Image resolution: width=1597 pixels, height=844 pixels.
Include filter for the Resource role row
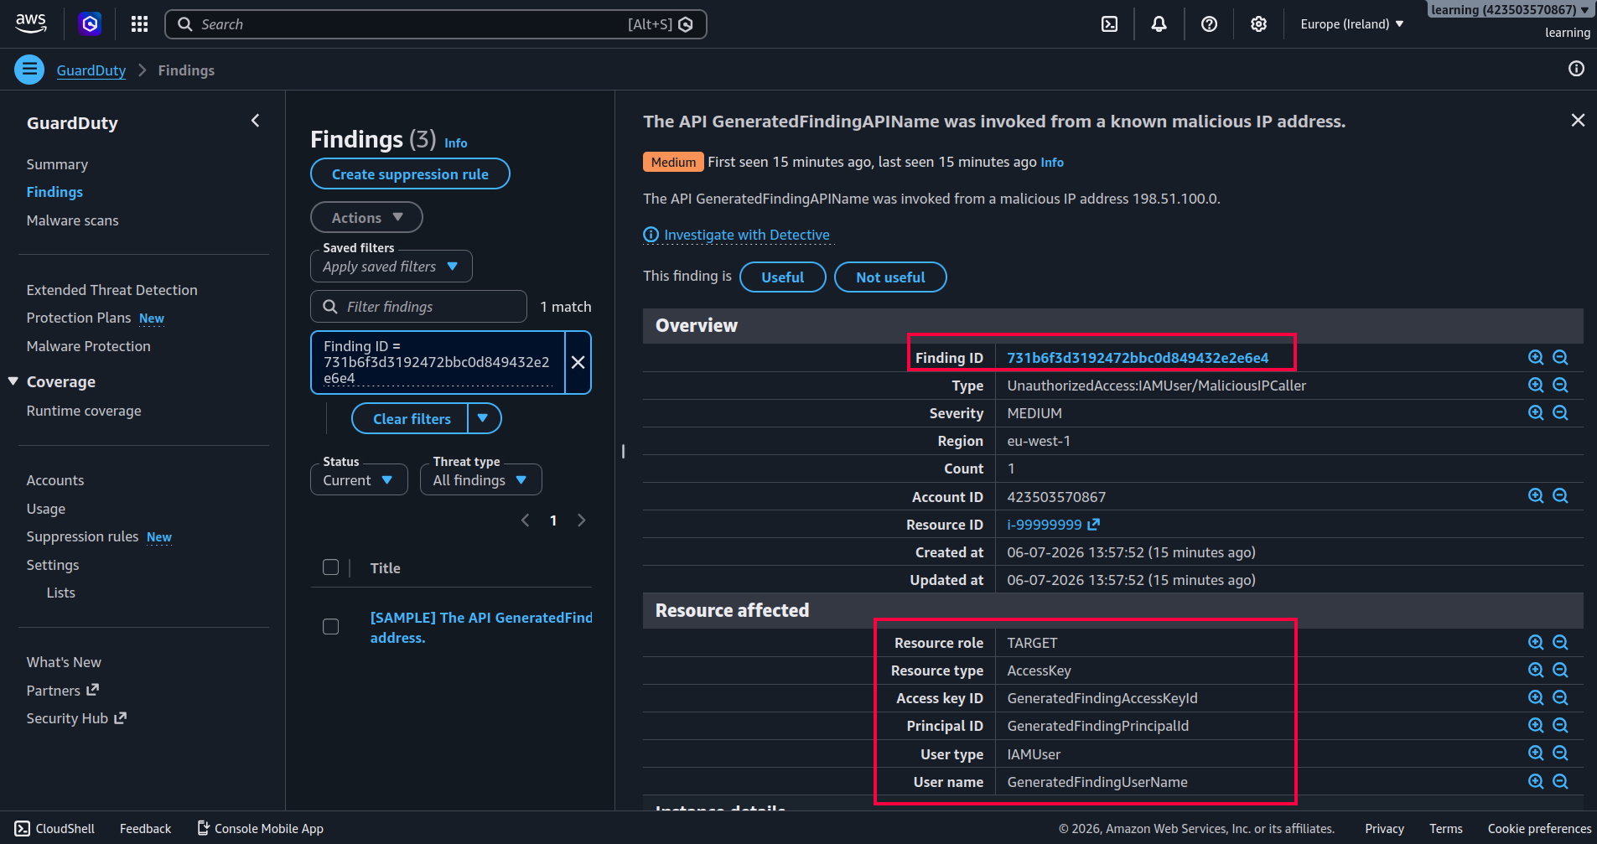coord(1536,642)
